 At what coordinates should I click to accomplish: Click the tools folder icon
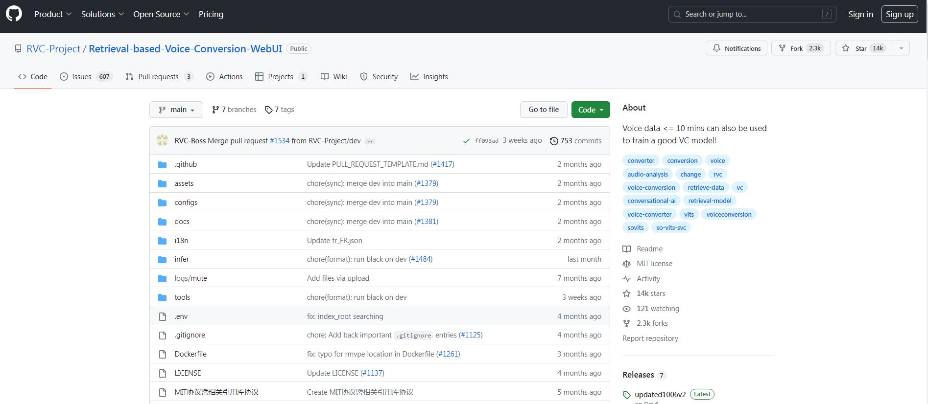click(163, 297)
